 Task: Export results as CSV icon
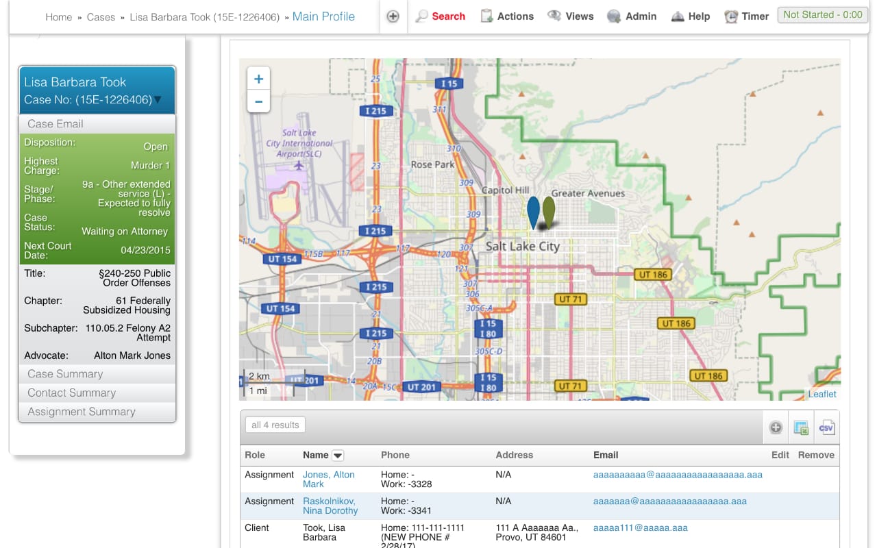826,427
